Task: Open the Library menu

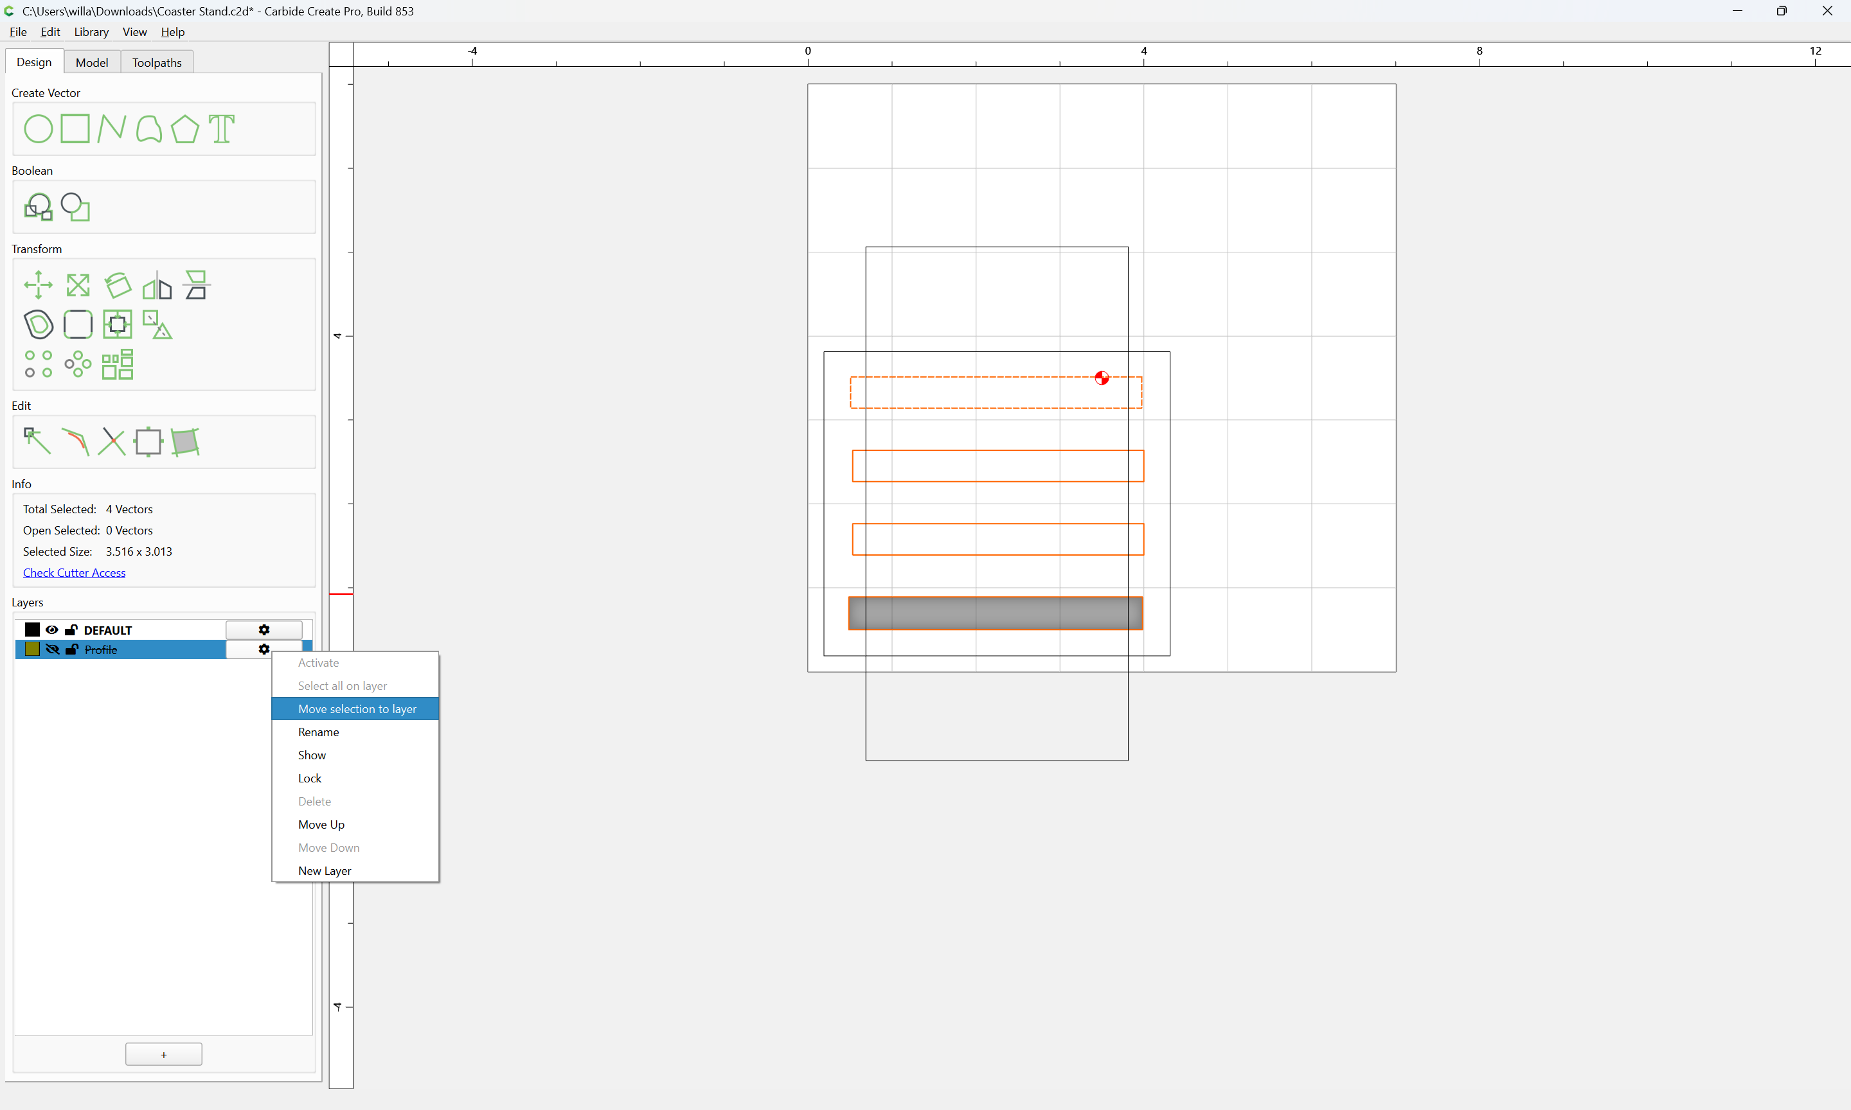Action: [x=91, y=32]
